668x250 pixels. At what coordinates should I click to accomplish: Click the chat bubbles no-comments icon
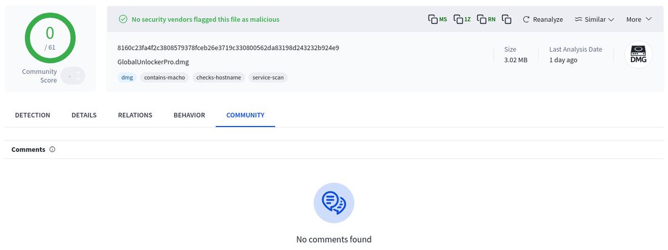334,203
